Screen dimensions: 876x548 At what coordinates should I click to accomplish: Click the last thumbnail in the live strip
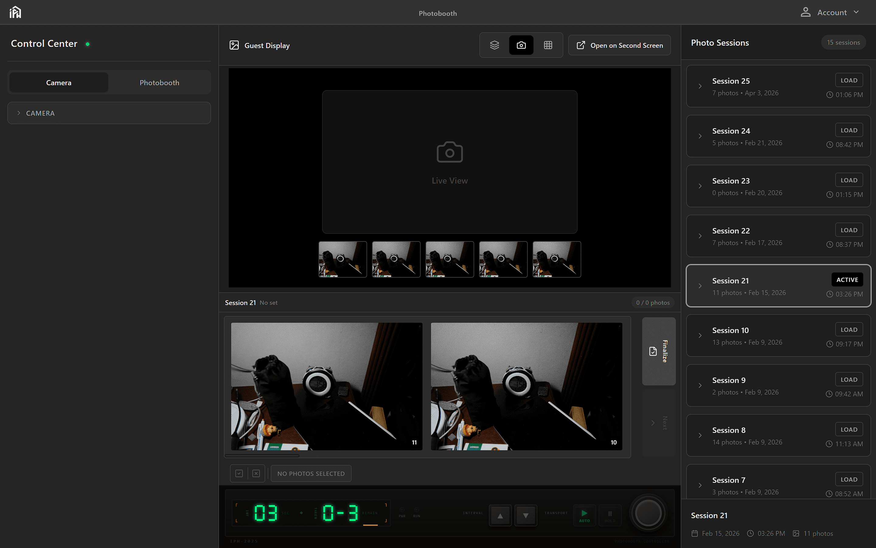pos(557,259)
